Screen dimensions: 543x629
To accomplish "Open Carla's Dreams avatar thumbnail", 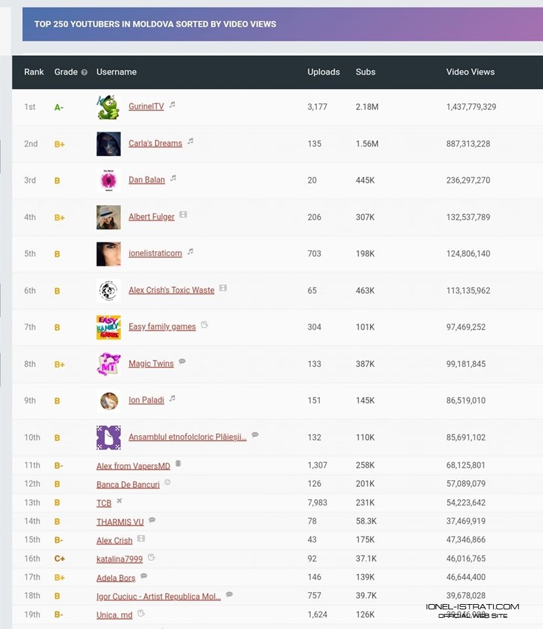I will (x=108, y=143).
